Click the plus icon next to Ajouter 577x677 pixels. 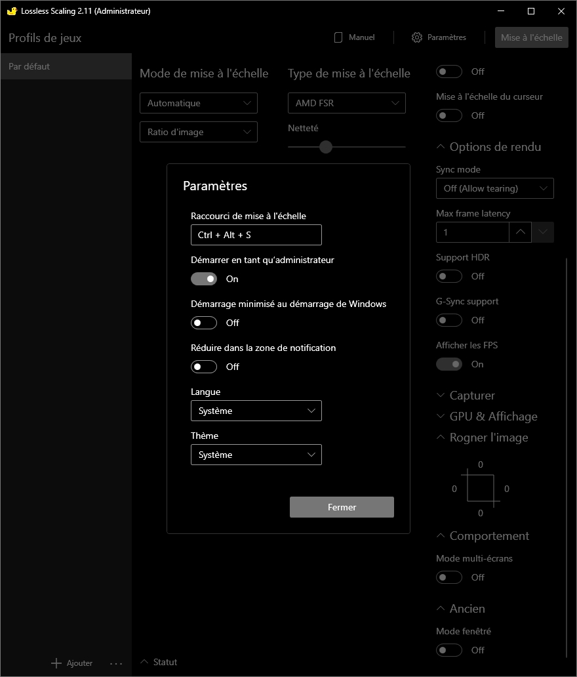(x=56, y=663)
